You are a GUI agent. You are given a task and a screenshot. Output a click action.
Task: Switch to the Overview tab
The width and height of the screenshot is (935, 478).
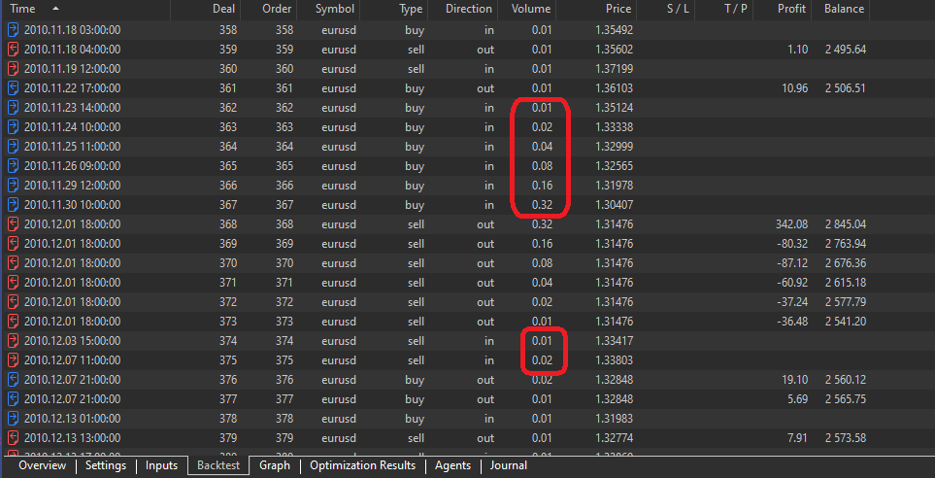[x=42, y=466]
